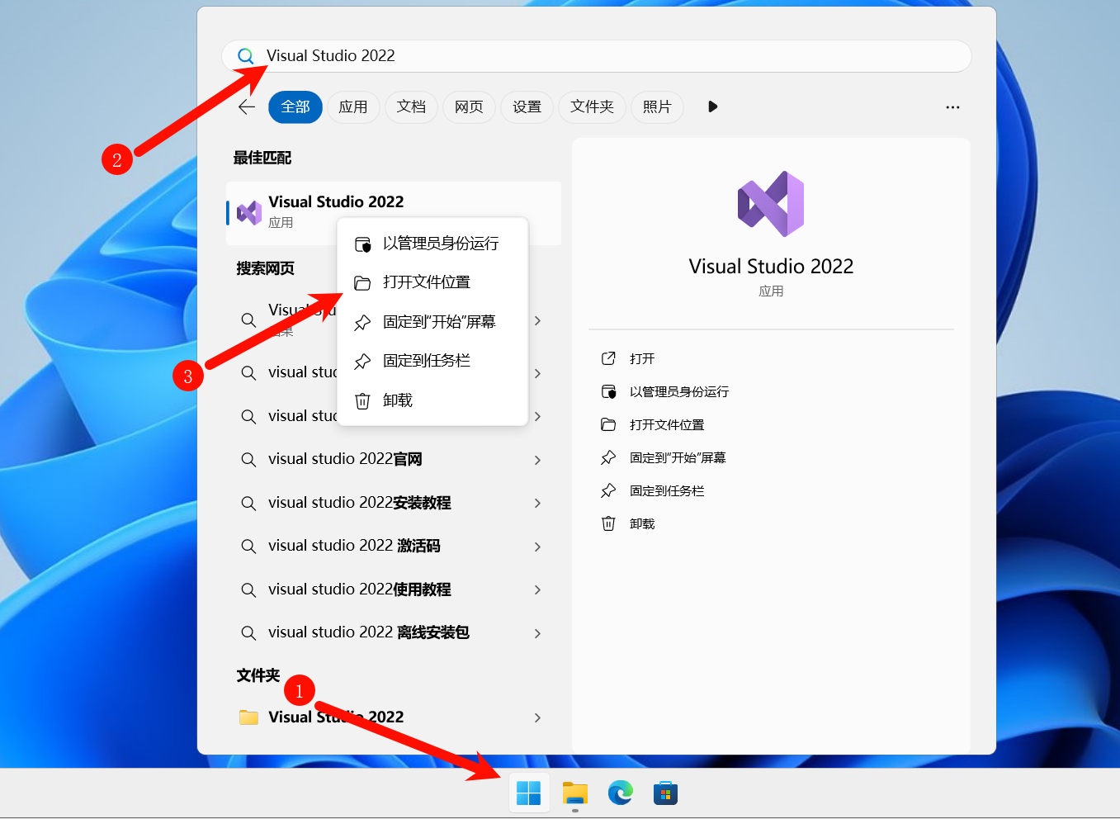Open the three-dot more options menu
The height and width of the screenshot is (819, 1120).
pos(952,107)
